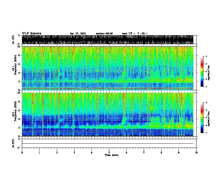Click the "-3" label on ch.1 color bar
Screen dimensions: 221x171
pyautogui.click(x=206, y=56)
